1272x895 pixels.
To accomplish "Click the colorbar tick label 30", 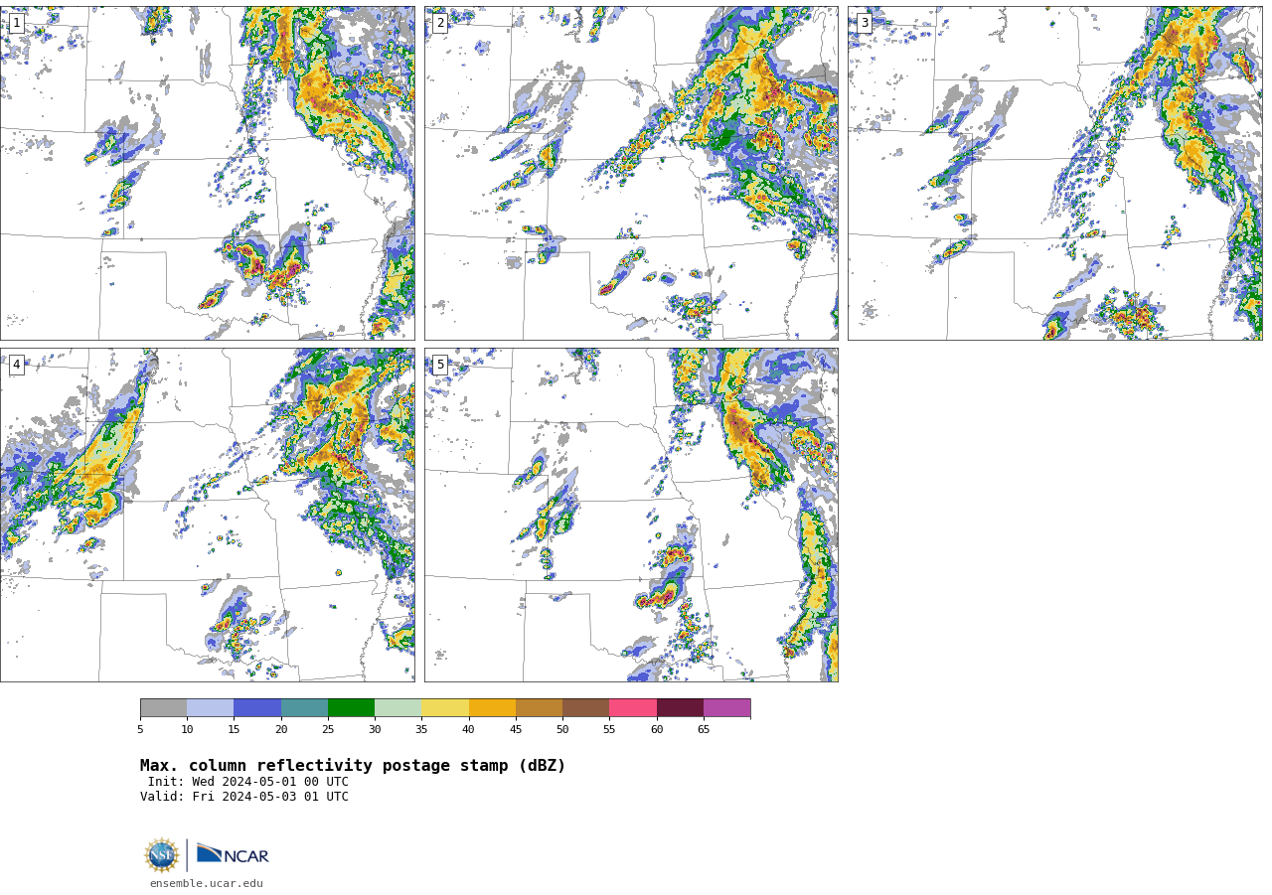I will click(x=375, y=729).
